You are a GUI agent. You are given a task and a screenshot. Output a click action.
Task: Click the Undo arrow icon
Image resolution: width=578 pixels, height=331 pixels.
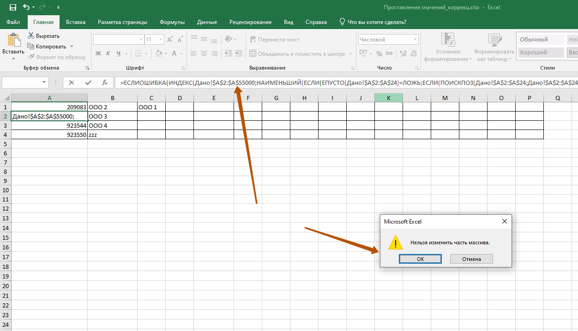pos(26,7)
